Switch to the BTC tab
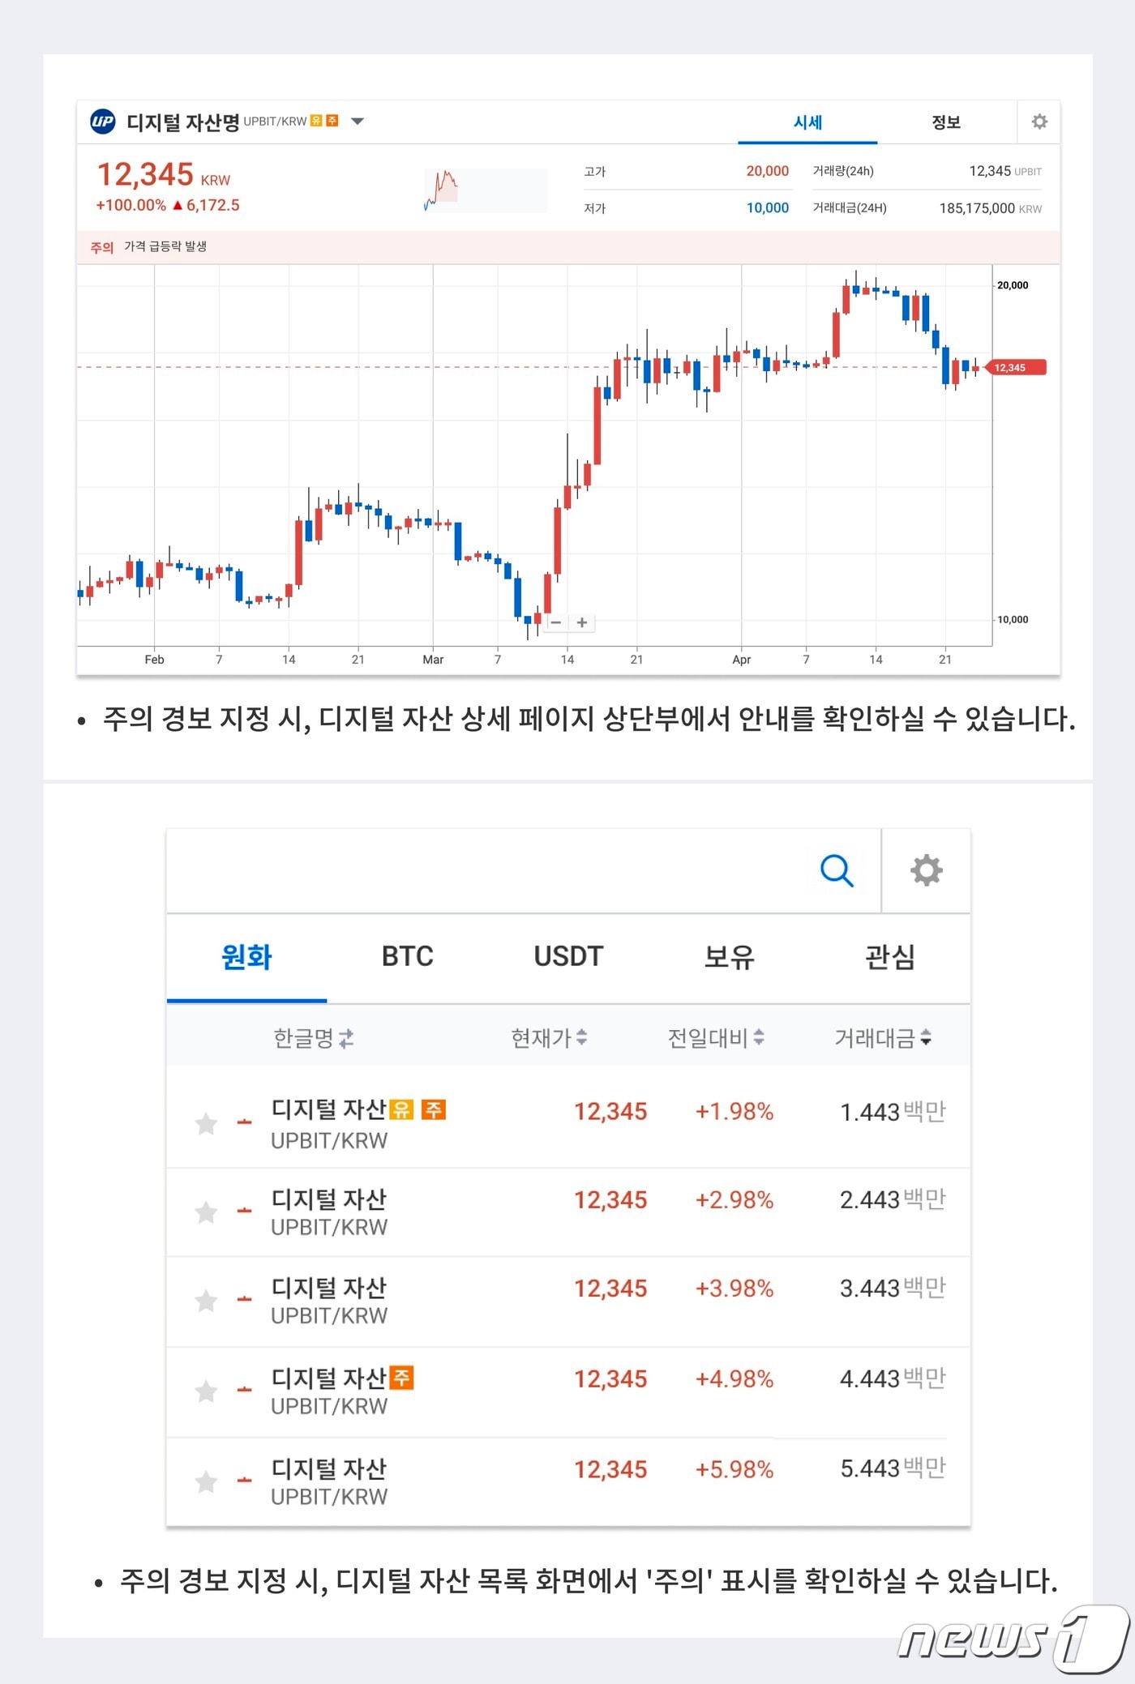 click(x=406, y=957)
